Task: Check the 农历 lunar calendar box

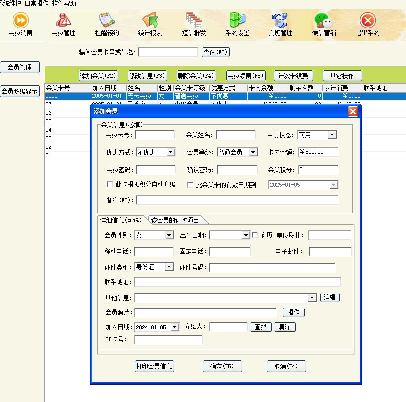Action: [255, 235]
